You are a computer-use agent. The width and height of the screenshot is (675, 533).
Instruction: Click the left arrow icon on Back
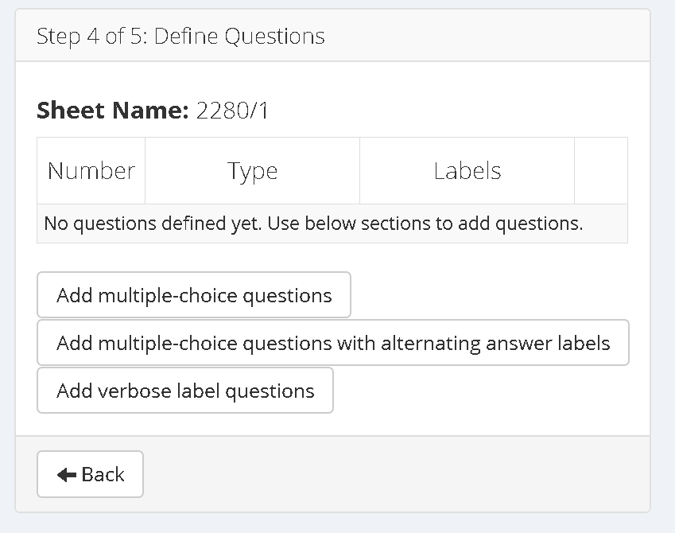pyautogui.click(x=67, y=475)
